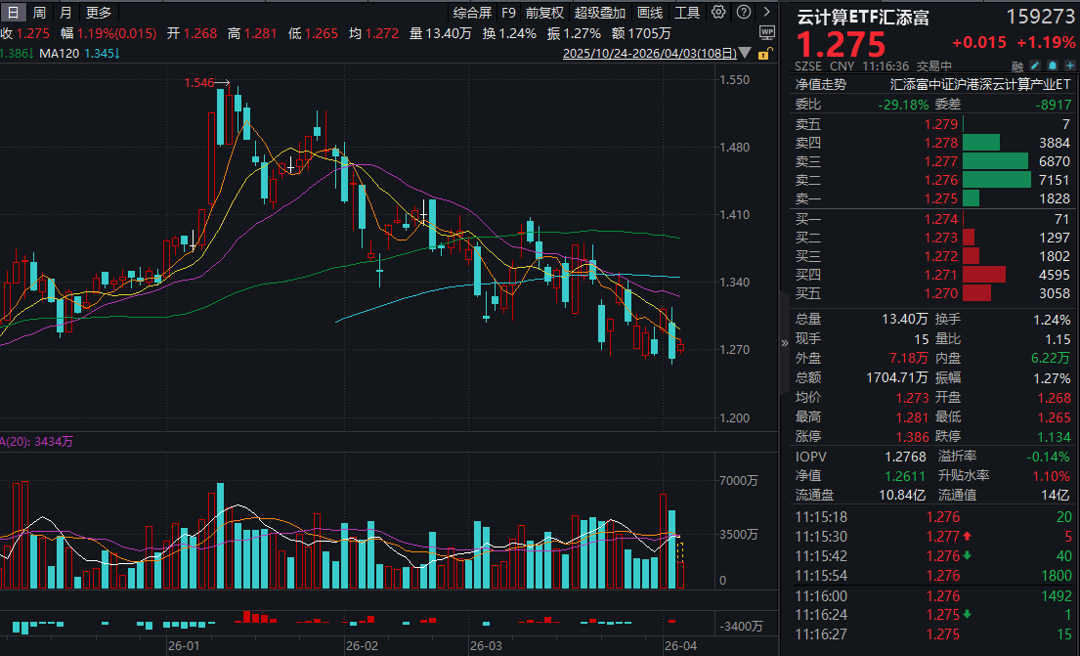Click the 融 margin trading icon
The image size is (1080, 656).
tap(1016, 64)
